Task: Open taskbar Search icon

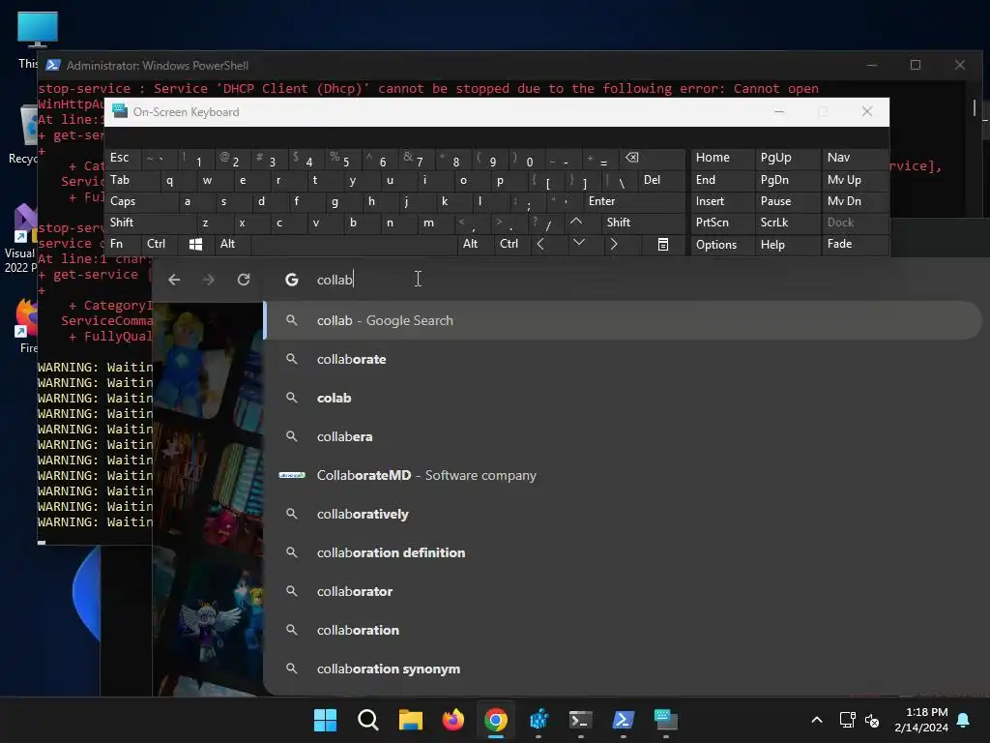Action: click(x=368, y=720)
